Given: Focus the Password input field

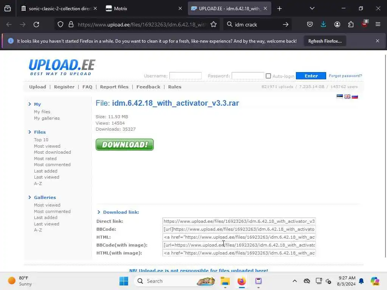Looking at the screenshot, I should tap(248, 76).
